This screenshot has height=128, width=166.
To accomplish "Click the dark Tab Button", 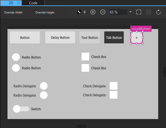I will tap(114, 37).
